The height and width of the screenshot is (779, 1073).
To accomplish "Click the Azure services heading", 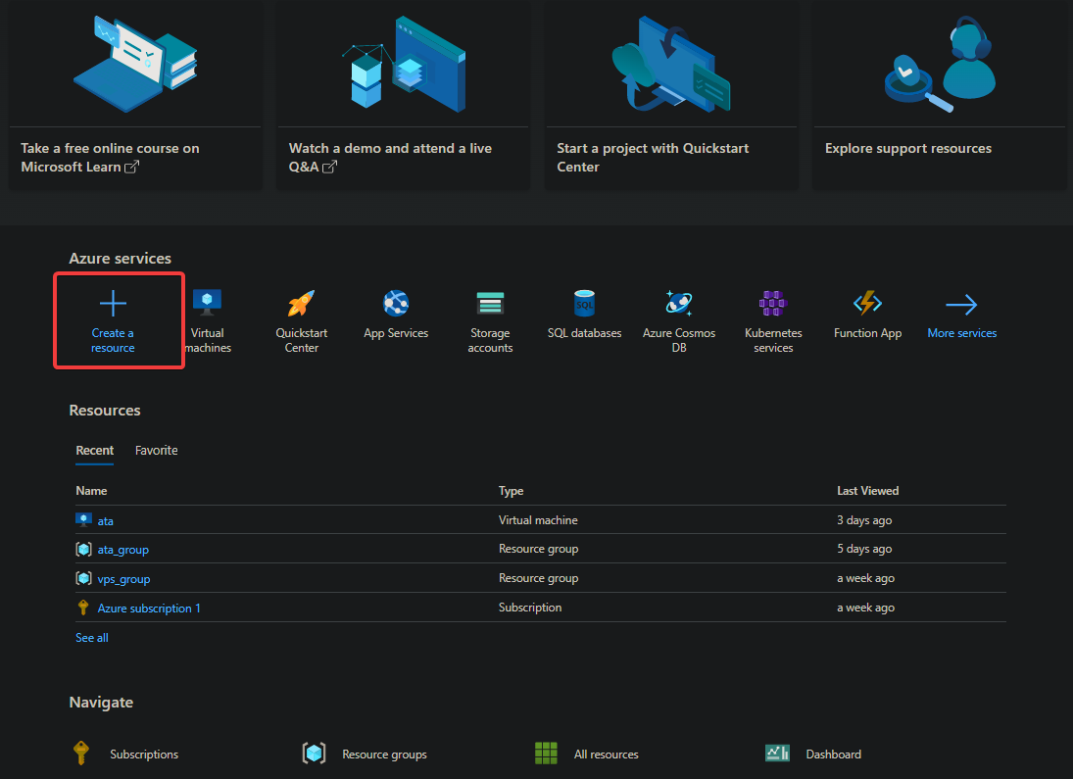I will (120, 258).
